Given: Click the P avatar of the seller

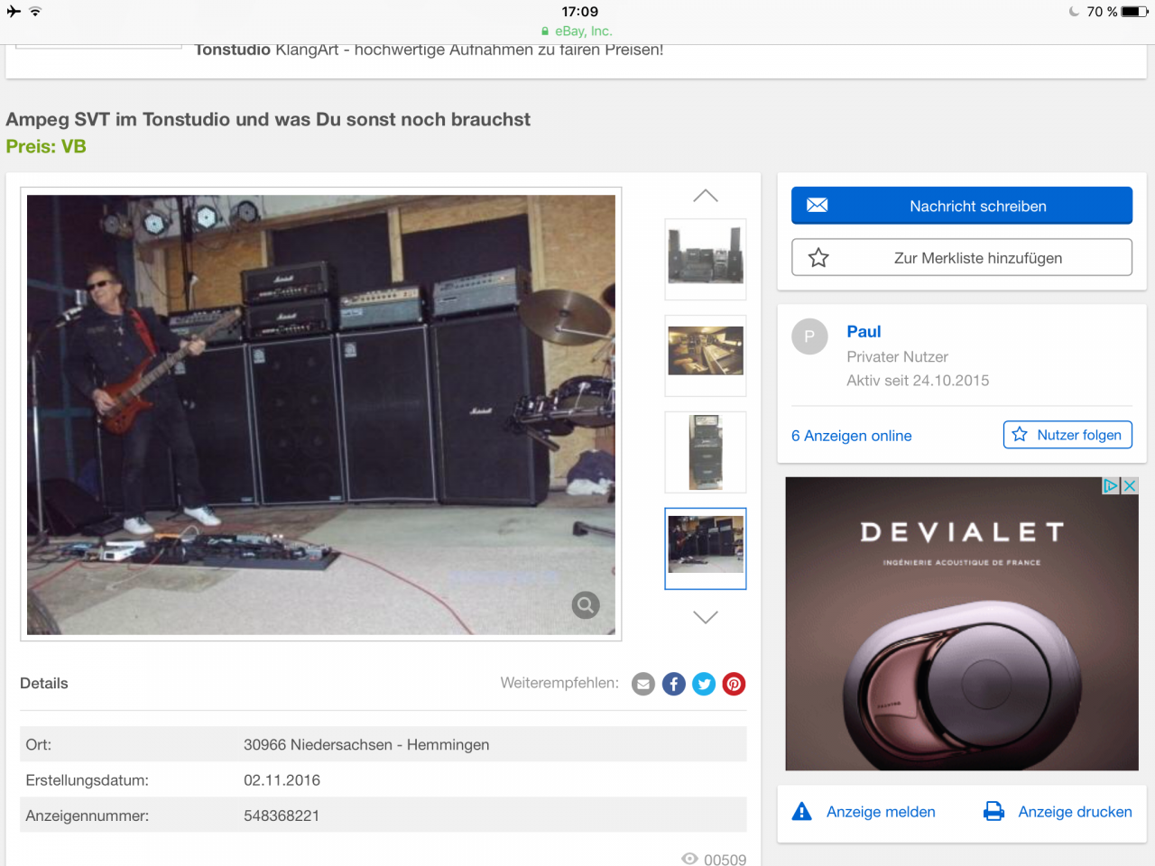Looking at the screenshot, I should [809, 336].
